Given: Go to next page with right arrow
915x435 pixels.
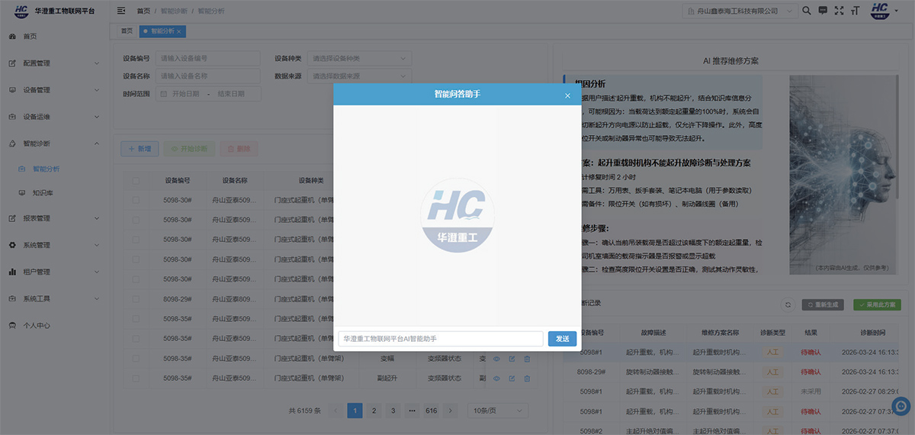Looking at the screenshot, I should tap(451, 411).
